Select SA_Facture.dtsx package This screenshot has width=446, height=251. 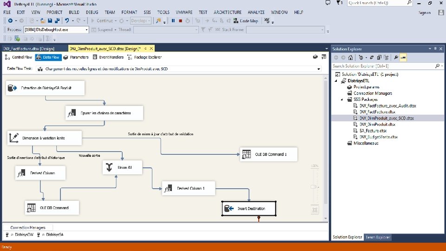coord(373,131)
